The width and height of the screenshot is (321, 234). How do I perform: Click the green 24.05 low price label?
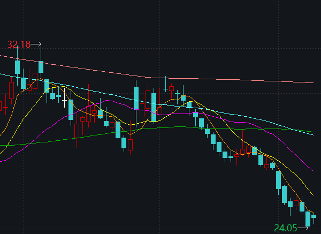click(286, 228)
